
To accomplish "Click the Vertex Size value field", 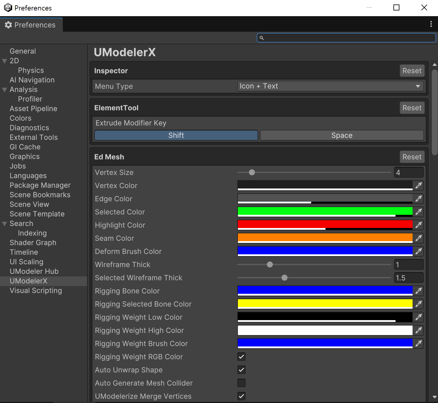I will [409, 172].
